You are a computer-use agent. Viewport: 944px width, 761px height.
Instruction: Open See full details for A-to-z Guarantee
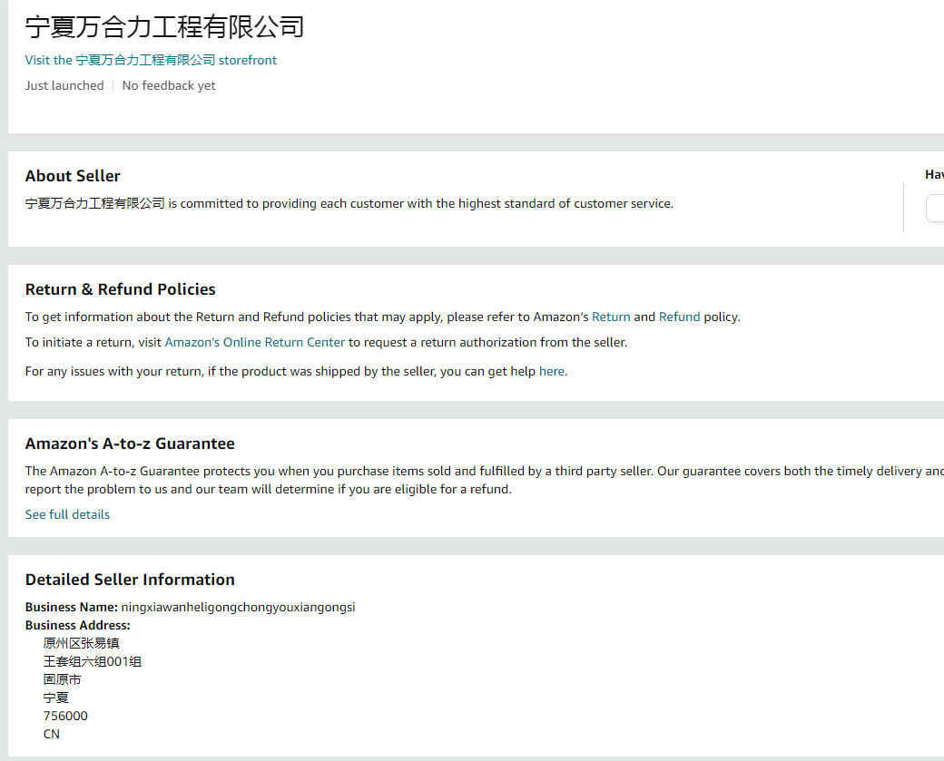coord(67,514)
